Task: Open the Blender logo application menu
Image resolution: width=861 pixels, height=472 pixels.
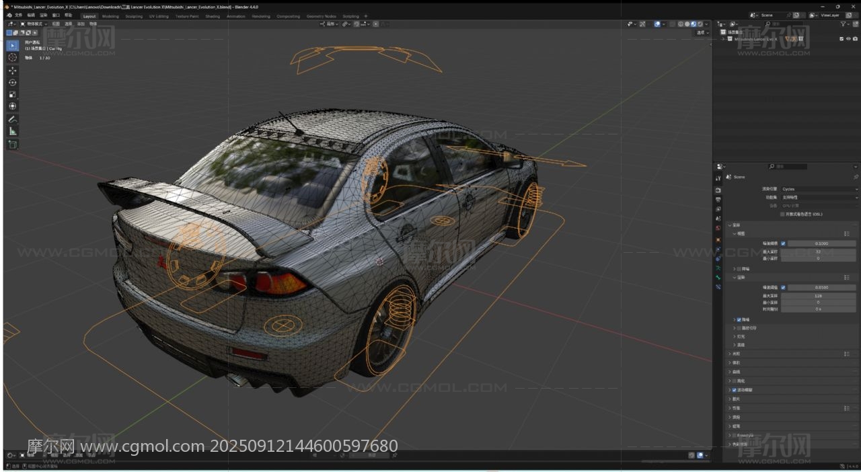Action: [x=9, y=15]
